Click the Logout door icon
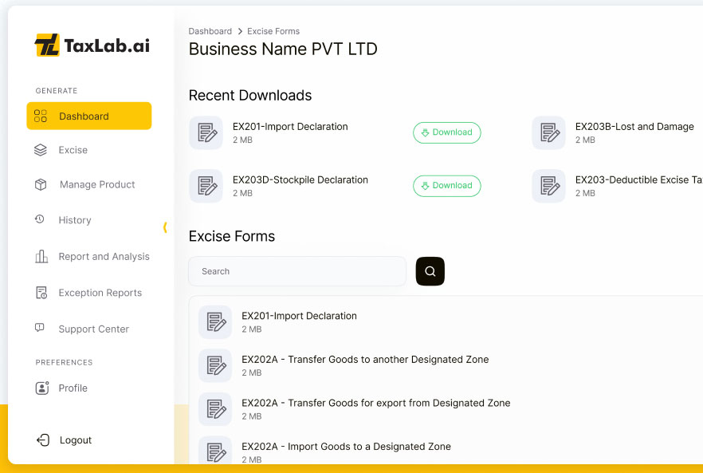Screen dimensions: 703x473 [x=42, y=440]
